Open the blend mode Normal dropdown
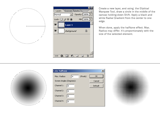 (x=63, y=15)
